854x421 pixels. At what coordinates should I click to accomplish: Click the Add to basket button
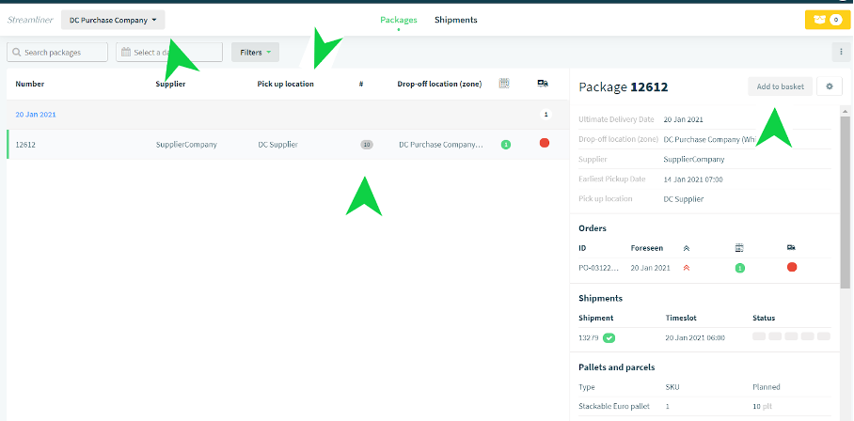click(781, 86)
